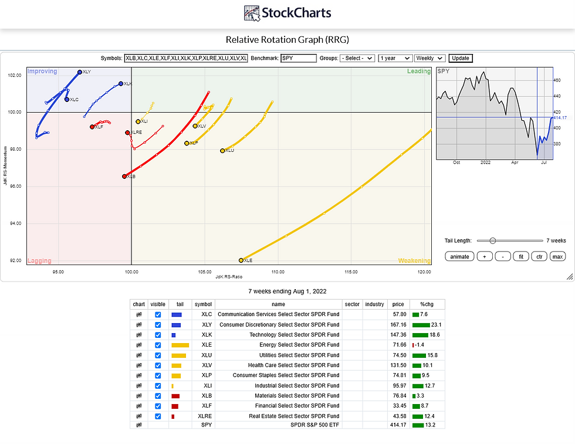This screenshot has width=575, height=444.
Task: Click the SPY price mini chart
Action: tap(495, 113)
